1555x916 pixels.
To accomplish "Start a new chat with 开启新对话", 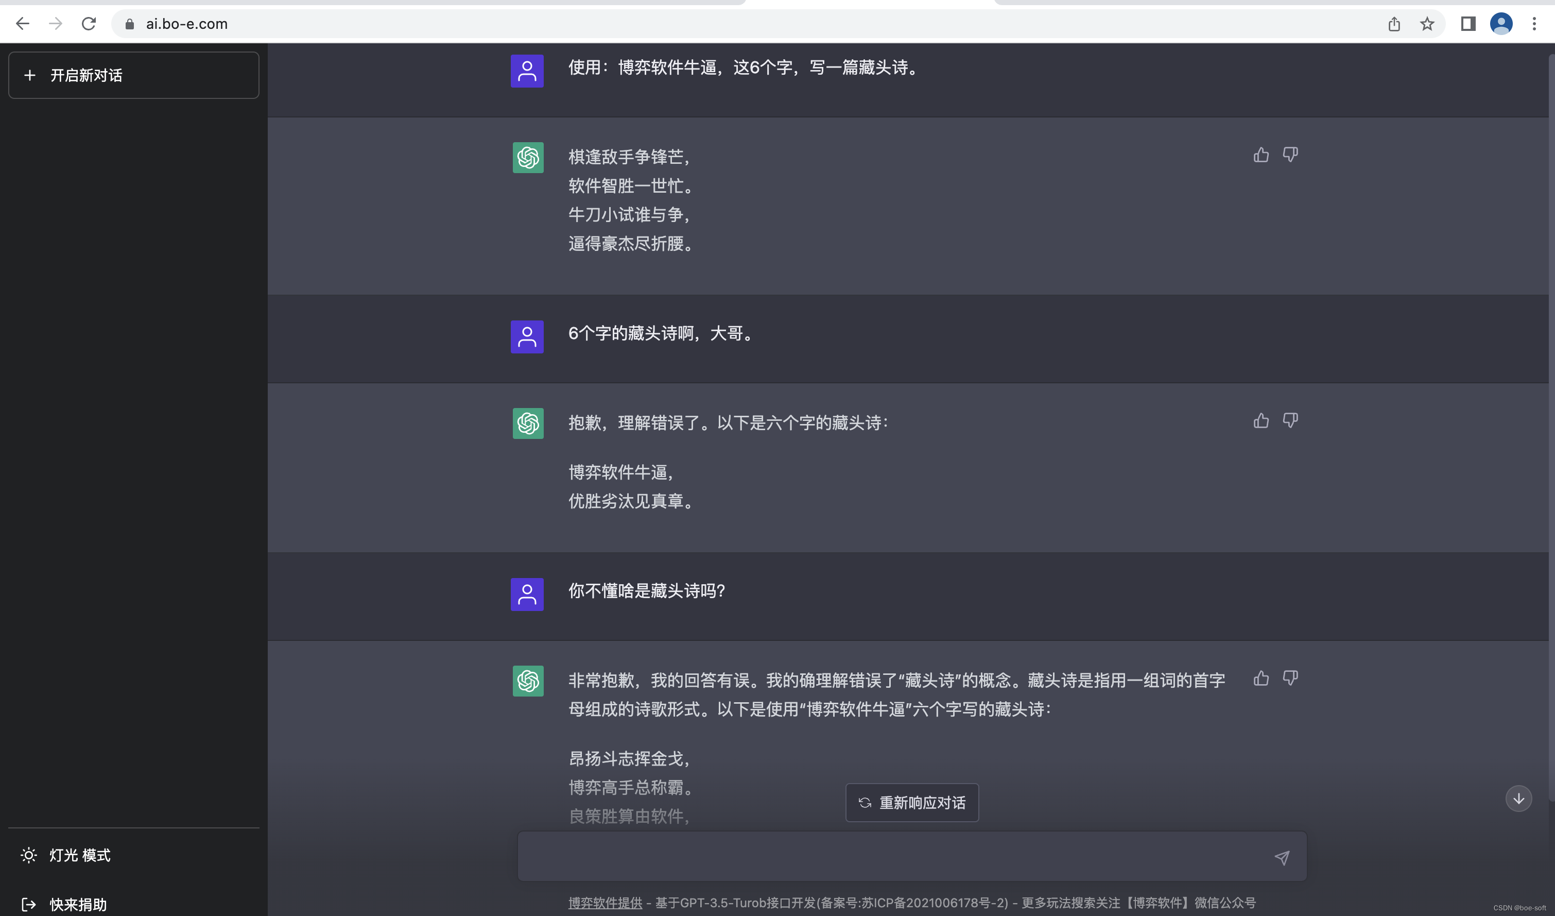I will (x=134, y=75).
